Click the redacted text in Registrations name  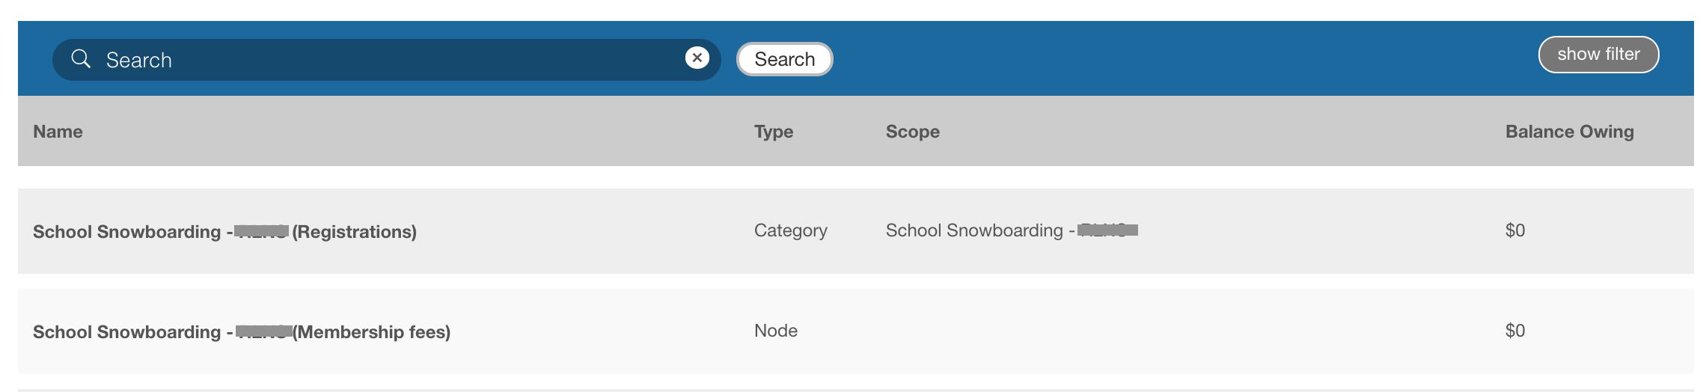[x=261, y=232]
